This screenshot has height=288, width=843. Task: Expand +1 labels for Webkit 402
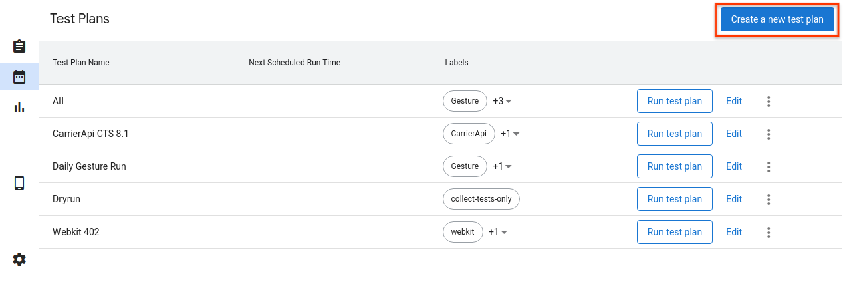coord(498,233)
